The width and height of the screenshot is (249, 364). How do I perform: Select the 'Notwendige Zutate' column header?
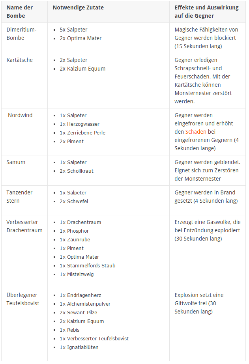(77, 7)
